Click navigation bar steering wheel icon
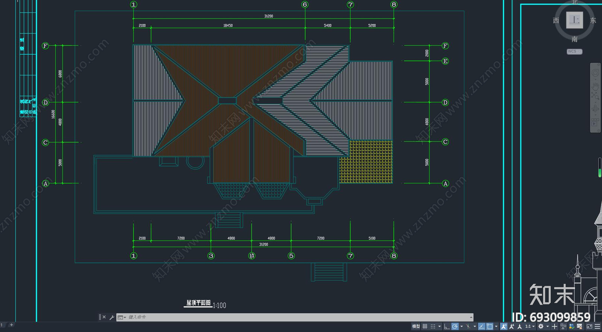 point(595,73)
